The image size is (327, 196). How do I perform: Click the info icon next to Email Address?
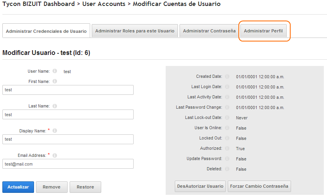55,155
